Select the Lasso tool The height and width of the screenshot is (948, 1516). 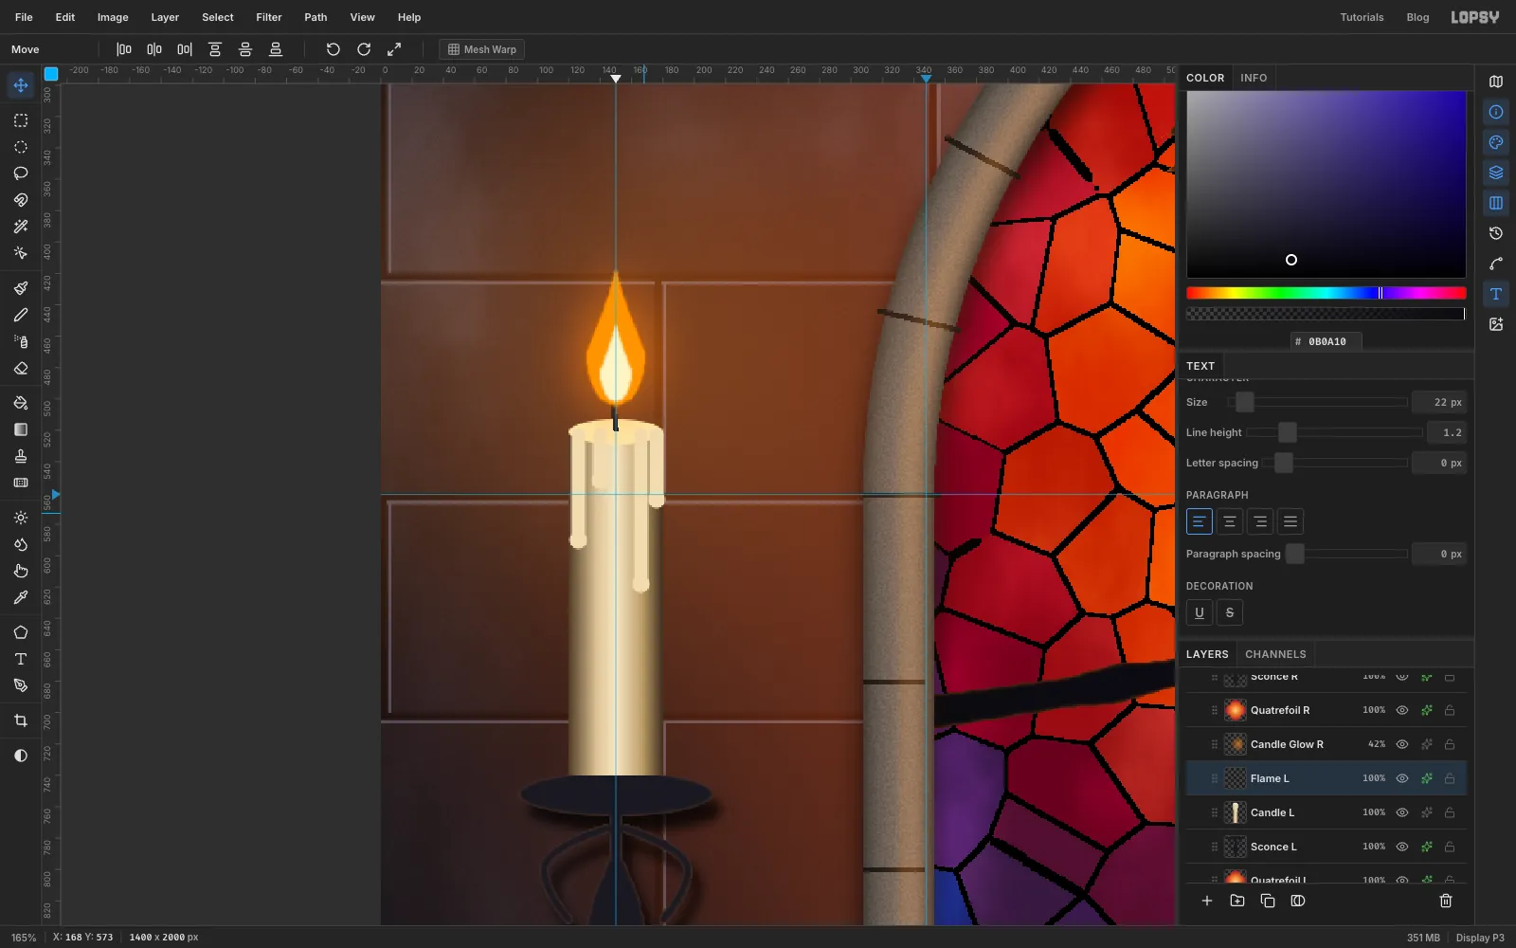21,173
